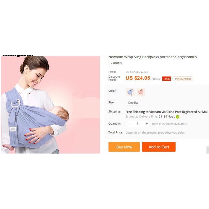Click the Buy Now button
The width and height of the screenshot is (209, 209).
pos(124,147)
